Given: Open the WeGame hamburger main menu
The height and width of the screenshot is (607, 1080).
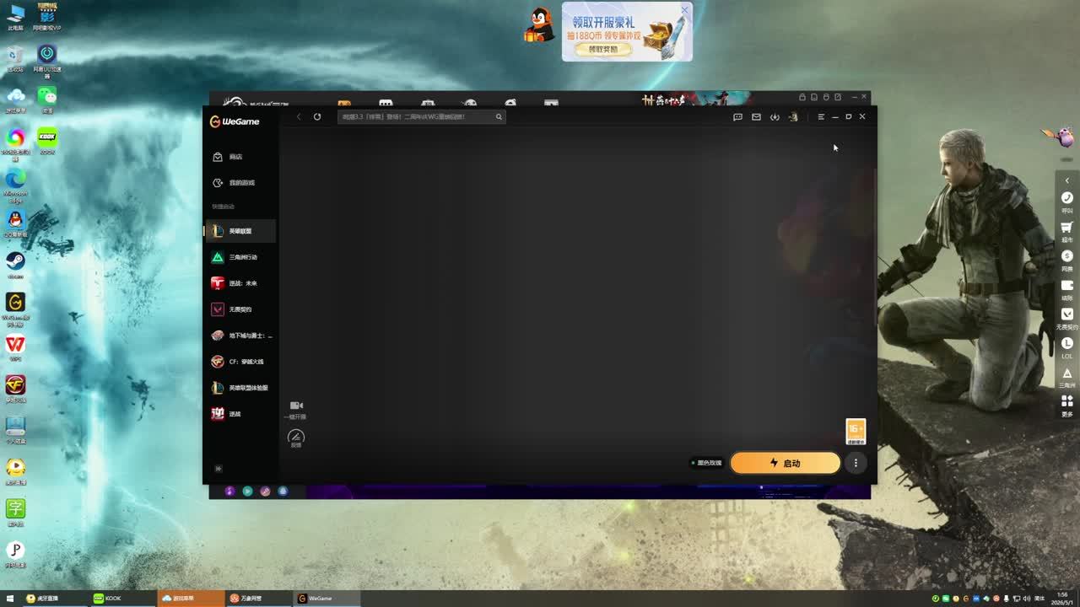Looking at the screenshot, I should pos(821,117).
